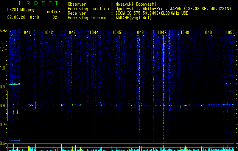This screenshot has width=238, height=151.
Task: Click the 1.1 frequency axis label
Action: (x=3, y=49)
